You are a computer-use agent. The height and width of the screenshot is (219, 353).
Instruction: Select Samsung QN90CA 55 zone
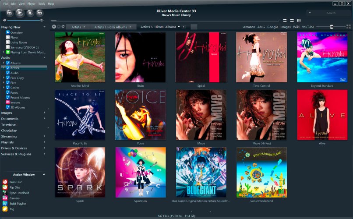tap(25, 47)
